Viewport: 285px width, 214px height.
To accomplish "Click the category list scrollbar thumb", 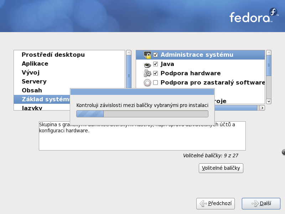I will [x=129, y=72].
